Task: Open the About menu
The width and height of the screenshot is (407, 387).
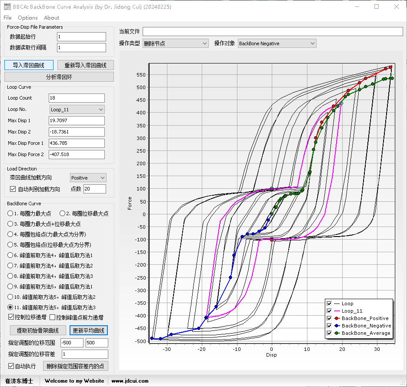Action: point(51,18)
